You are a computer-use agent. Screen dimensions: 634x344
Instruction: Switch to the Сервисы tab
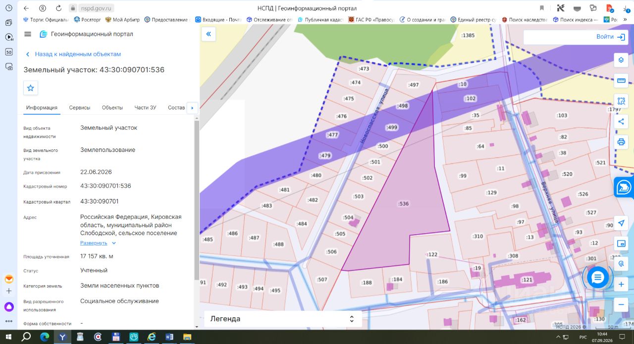pyautogui.click(x=80, y=107)
